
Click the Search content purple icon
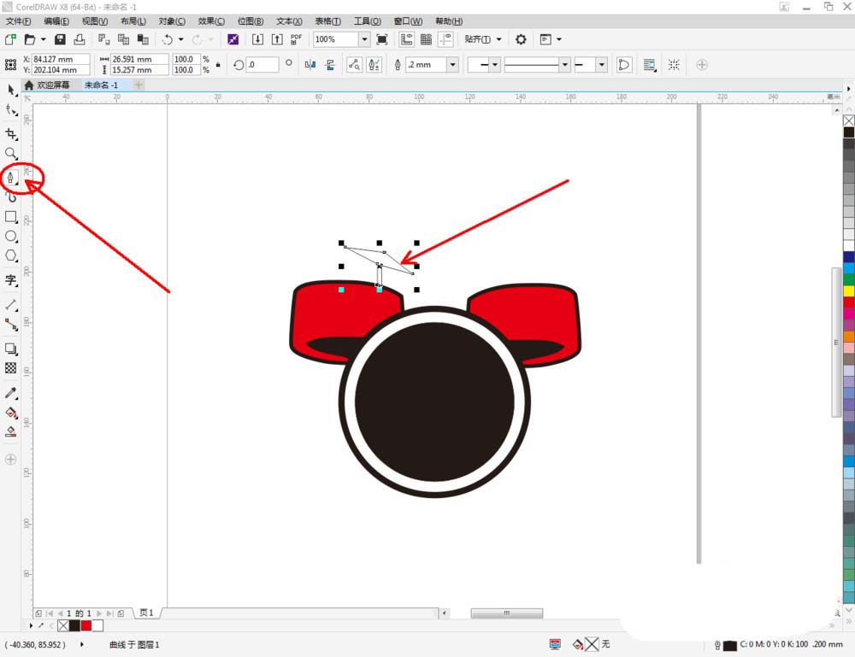pos(233,39)
